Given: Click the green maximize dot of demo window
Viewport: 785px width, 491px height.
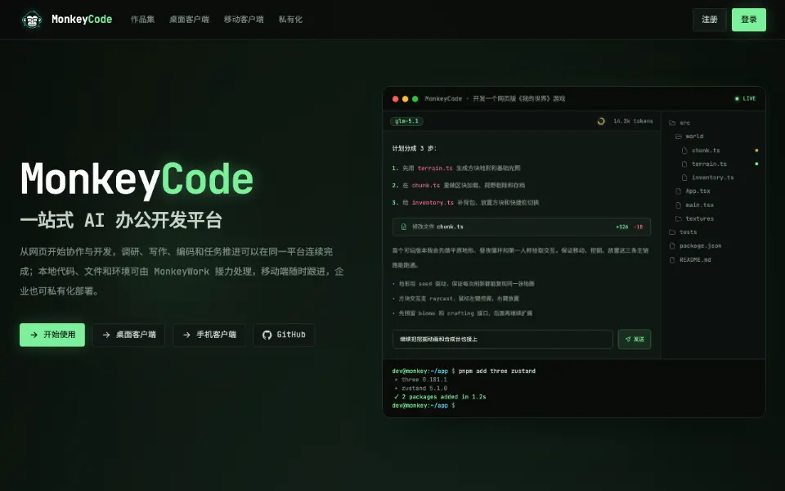Looking at the screenshot, I should click(415, 99).
